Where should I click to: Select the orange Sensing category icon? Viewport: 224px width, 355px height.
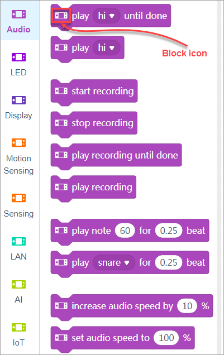tap(18, 198)
